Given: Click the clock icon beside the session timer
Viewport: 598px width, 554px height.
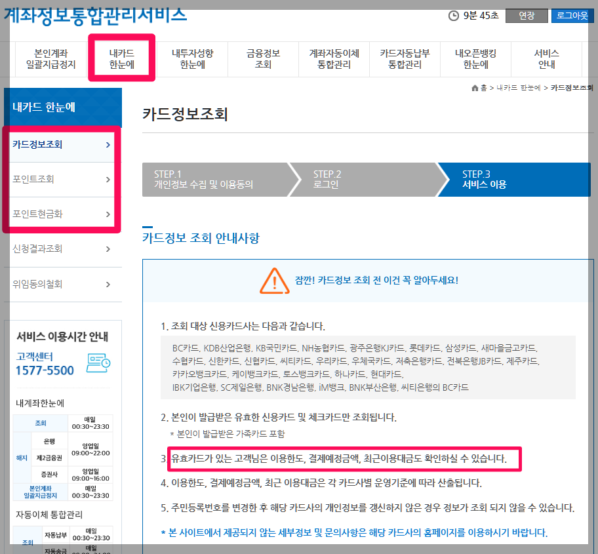Looking at the screenshot, I should click(454, 14).
